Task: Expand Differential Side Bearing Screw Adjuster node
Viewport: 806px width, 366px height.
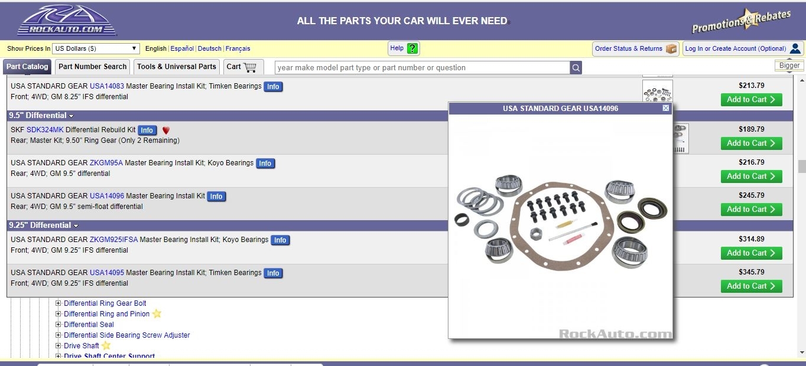Action: click(x=58, y=335)
